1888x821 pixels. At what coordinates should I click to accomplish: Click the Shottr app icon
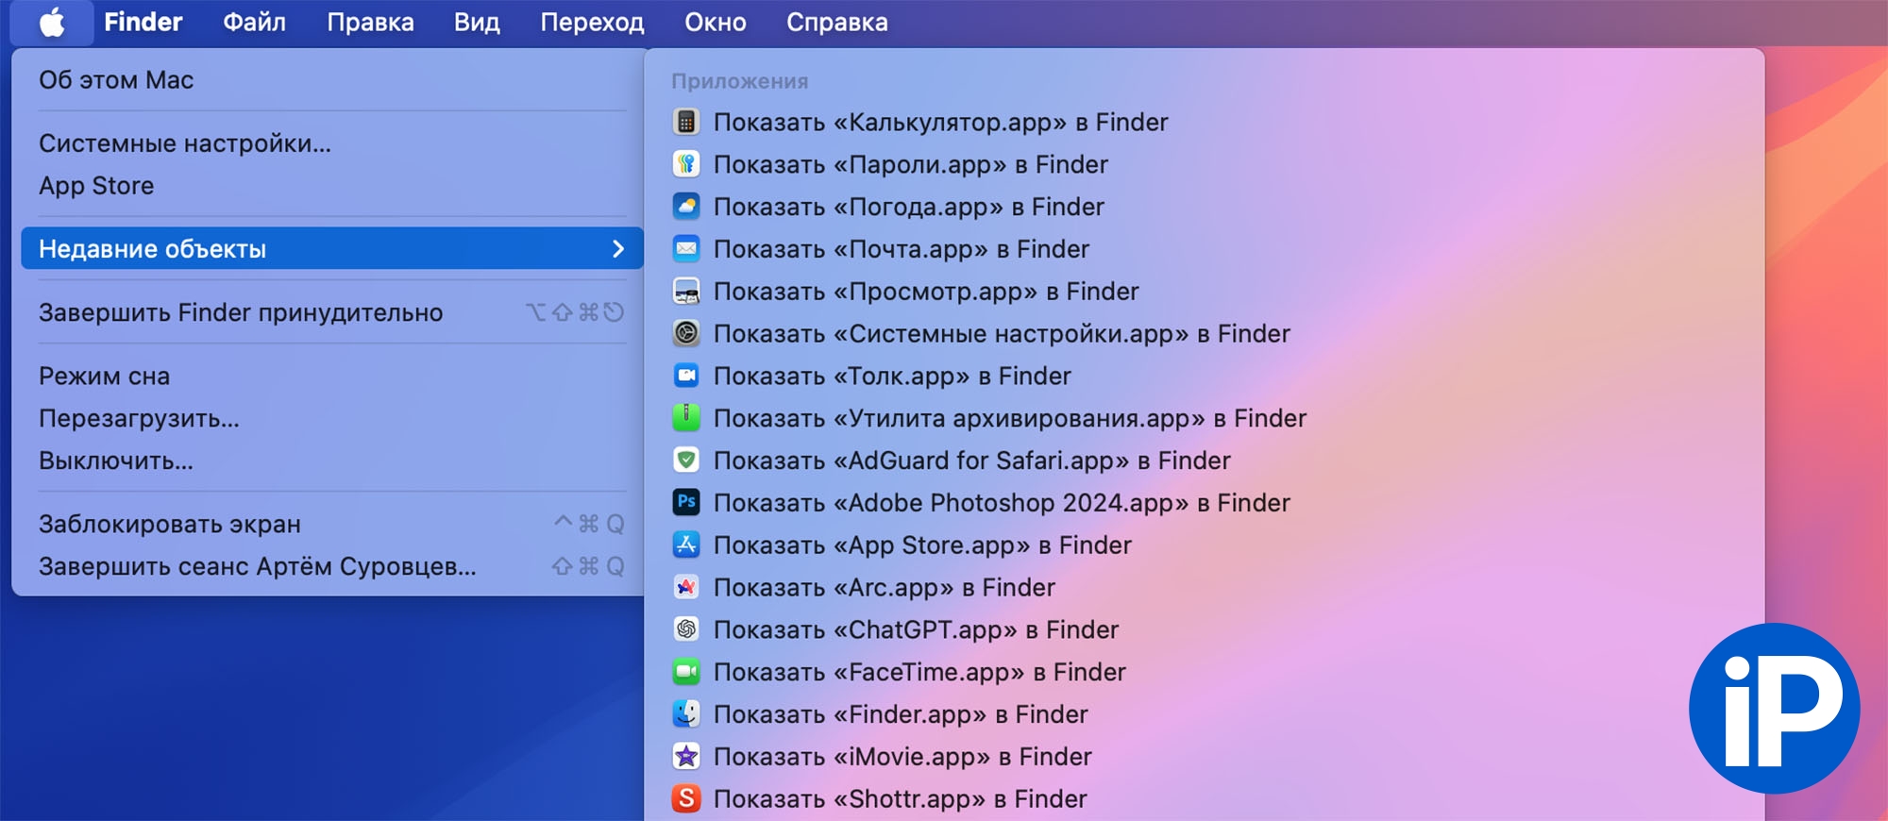(x=686, y=798)
